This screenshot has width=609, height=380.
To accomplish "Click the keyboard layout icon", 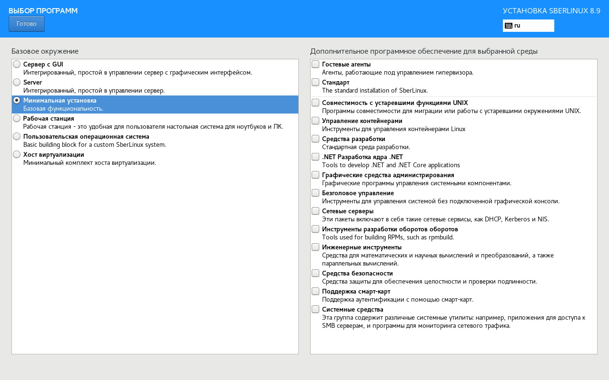I will 508,26.
